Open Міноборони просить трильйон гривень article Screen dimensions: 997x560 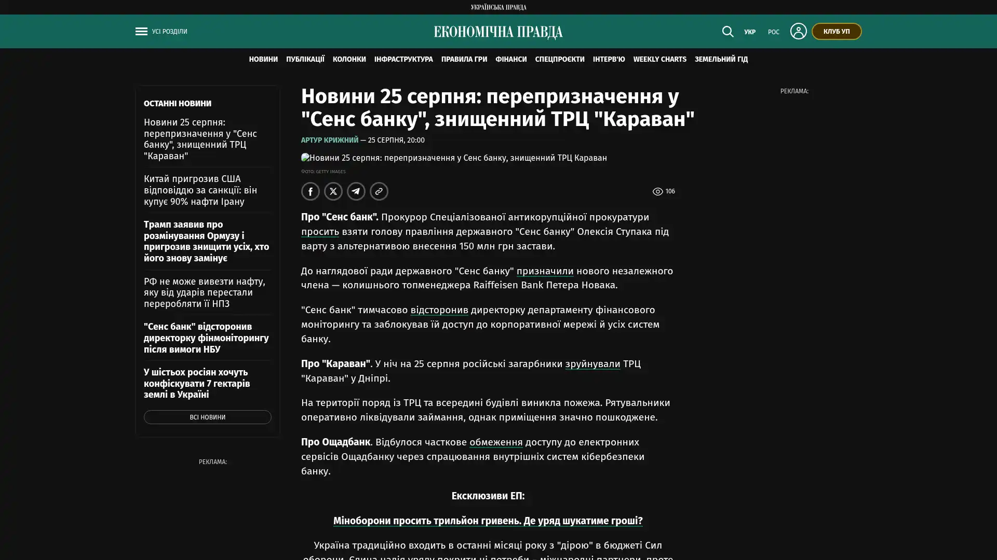click(488, 521)
